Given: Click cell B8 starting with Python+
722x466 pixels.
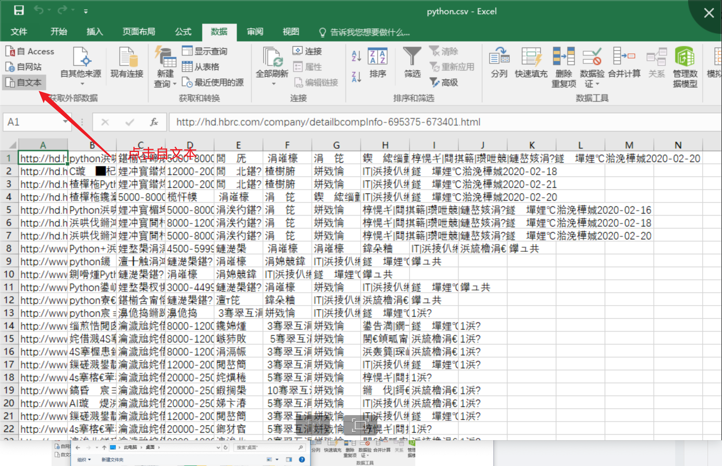Looking at the screenshot, I should (92, 249).
